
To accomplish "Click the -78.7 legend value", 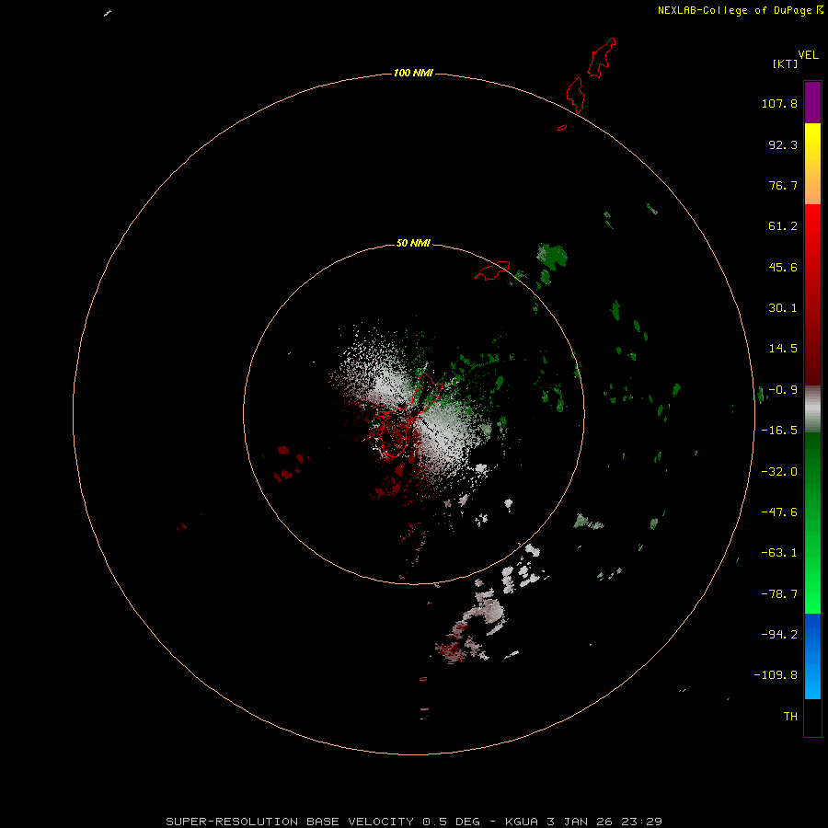I will tap(779, 594).
